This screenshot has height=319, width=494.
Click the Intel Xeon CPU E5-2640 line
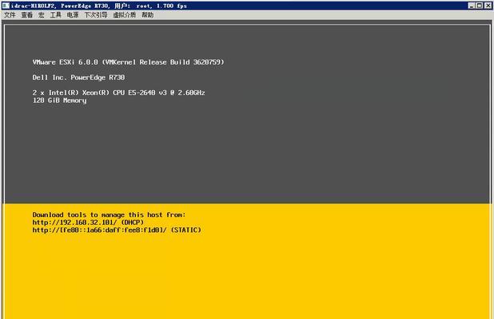pos(119,93)
